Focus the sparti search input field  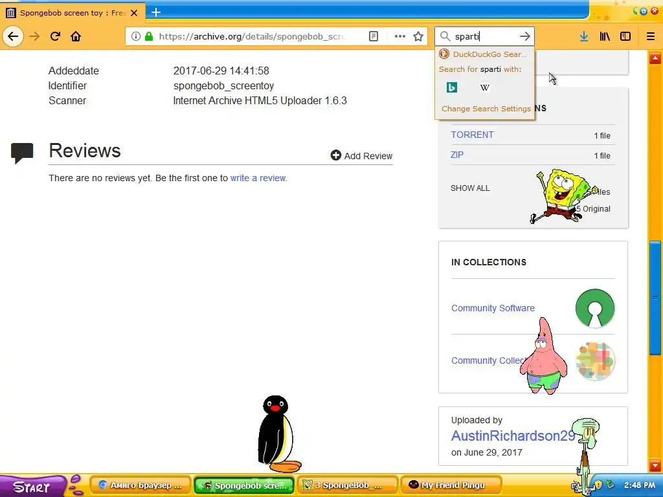(484, 36)
